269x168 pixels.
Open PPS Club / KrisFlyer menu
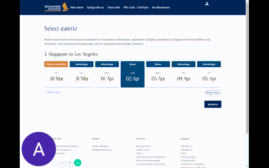(x=136, y=7)
